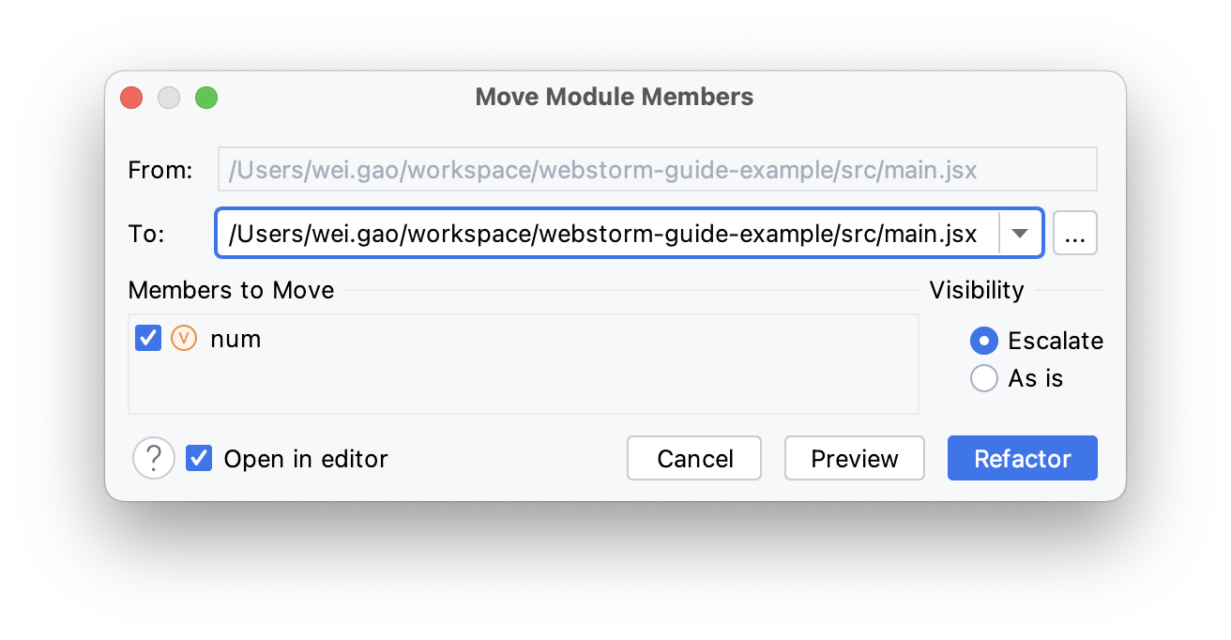Click the green zoom traffic light button
Image resolution: width=1231 pixels, height=640 pixels.
(206, 97)
